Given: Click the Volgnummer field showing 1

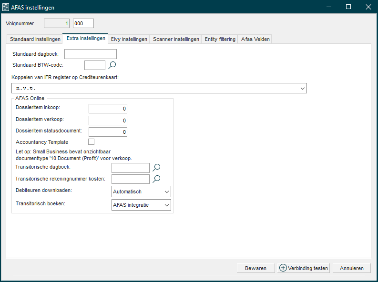Looking at the screenshot, I should tap(57, 23).
